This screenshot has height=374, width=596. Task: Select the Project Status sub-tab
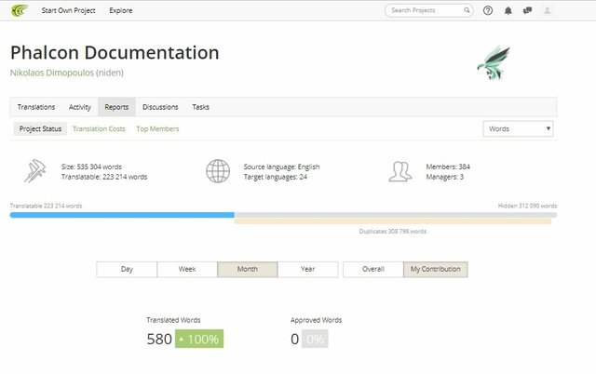[x=40, y=128]
